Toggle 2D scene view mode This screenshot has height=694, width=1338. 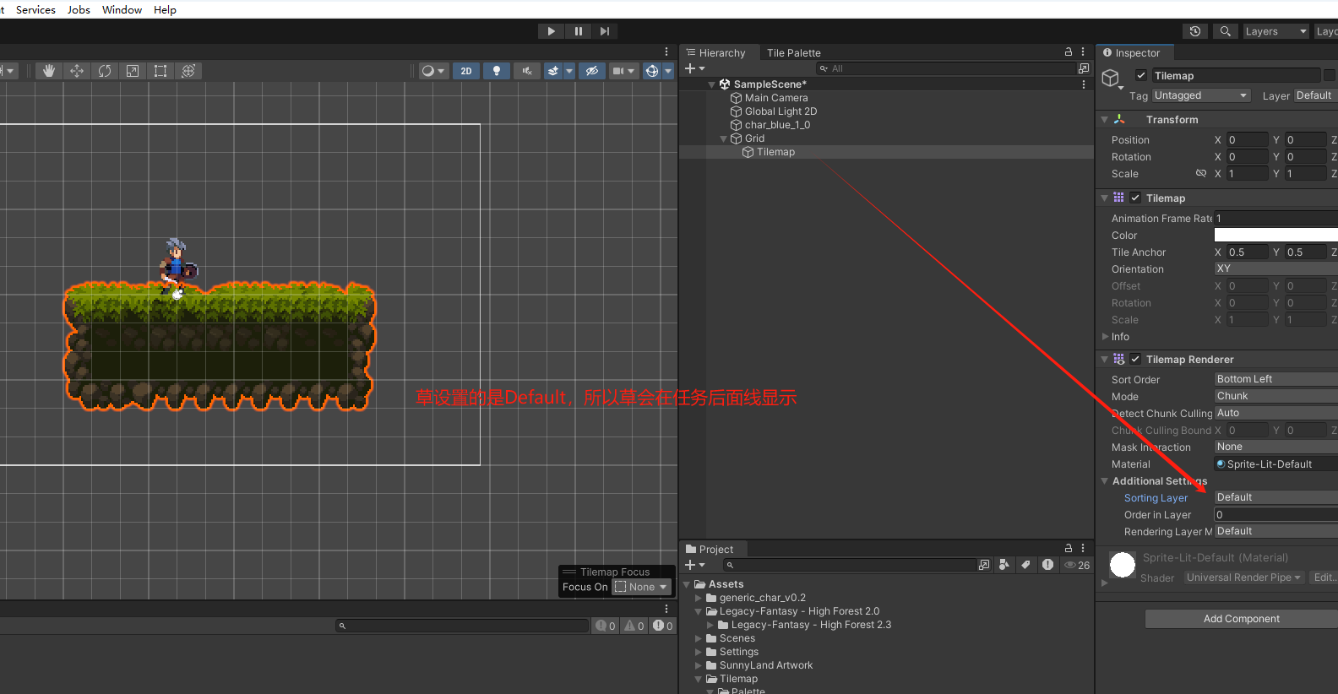coord(466,71)
